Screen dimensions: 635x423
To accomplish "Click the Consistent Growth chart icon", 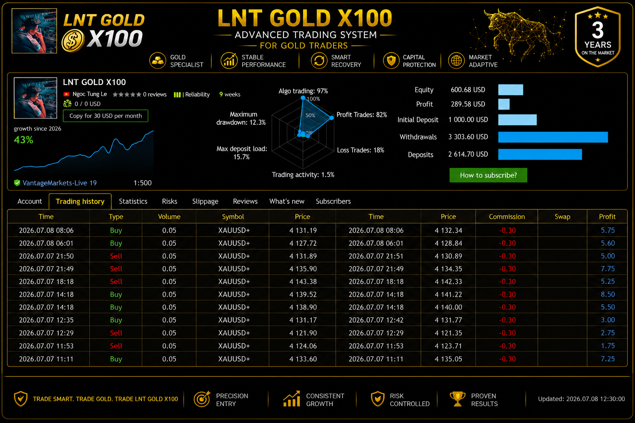I will (x=291, y=399).
